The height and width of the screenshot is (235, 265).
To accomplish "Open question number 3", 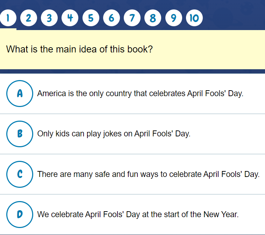I will 49,18.
